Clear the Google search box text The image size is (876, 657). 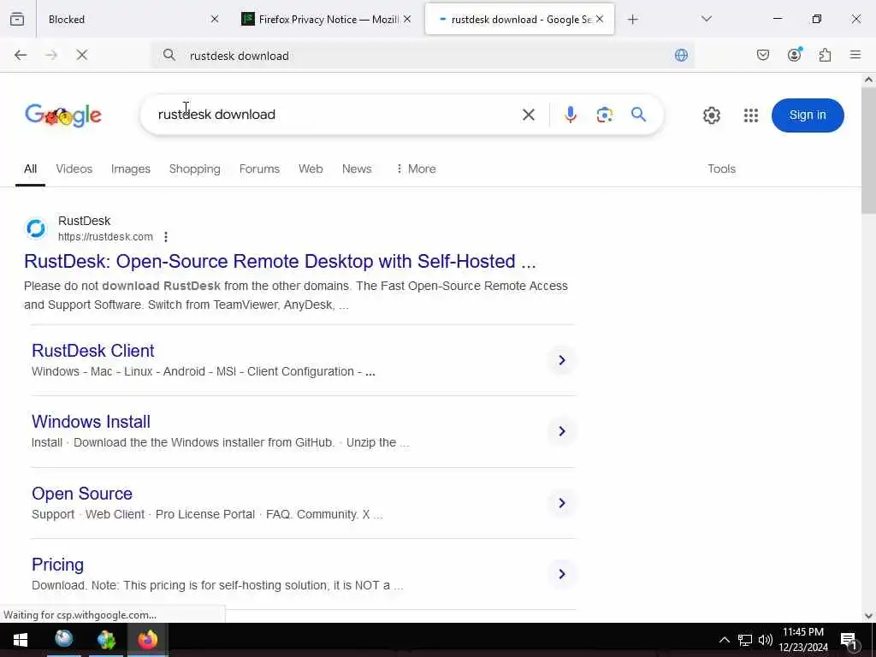point(529,115)
